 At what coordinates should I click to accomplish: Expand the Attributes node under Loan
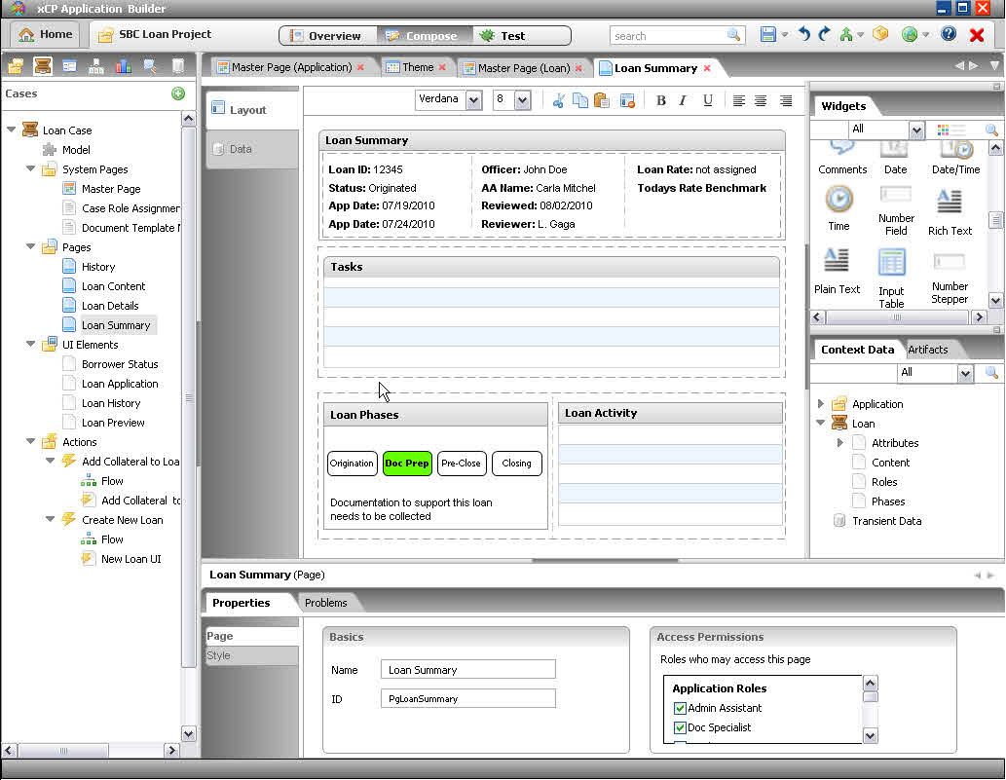pos(839,443)
